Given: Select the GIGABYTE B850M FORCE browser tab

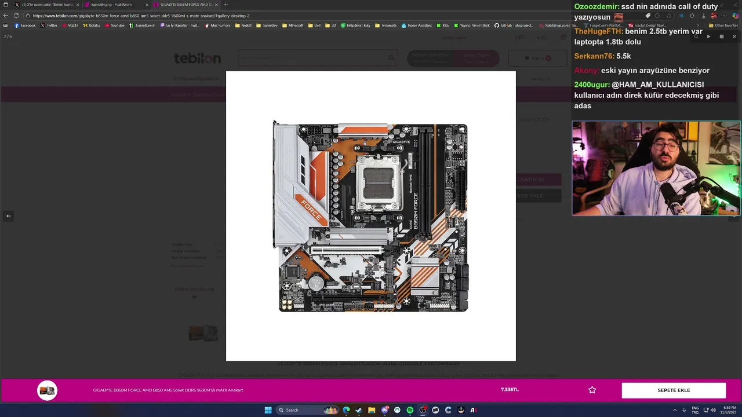Looking at the screenshot, I should click(185, 5).
